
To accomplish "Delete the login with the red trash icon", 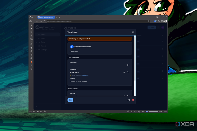I will click(x=133, y=100).
